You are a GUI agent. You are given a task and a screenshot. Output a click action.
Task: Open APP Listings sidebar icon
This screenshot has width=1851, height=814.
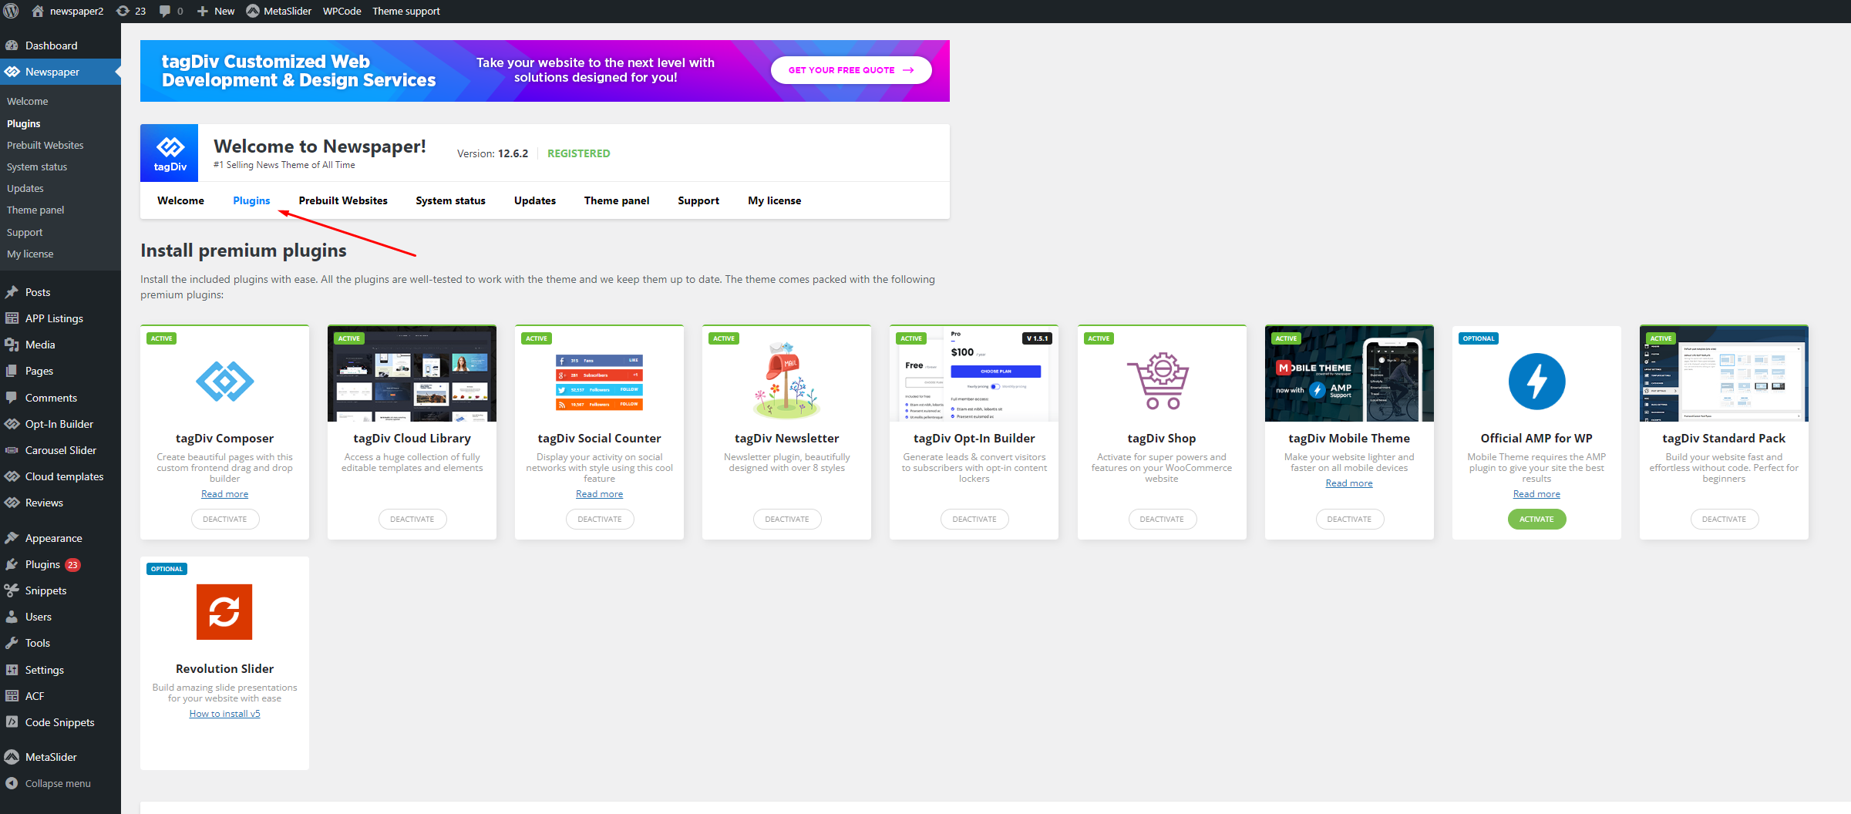coord(12,318)
